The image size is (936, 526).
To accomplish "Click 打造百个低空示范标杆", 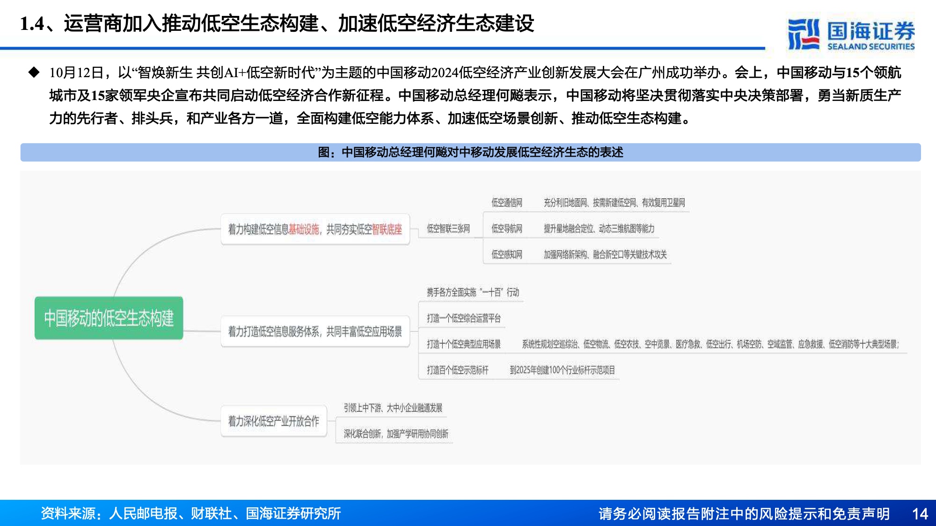I will [457, 370].
